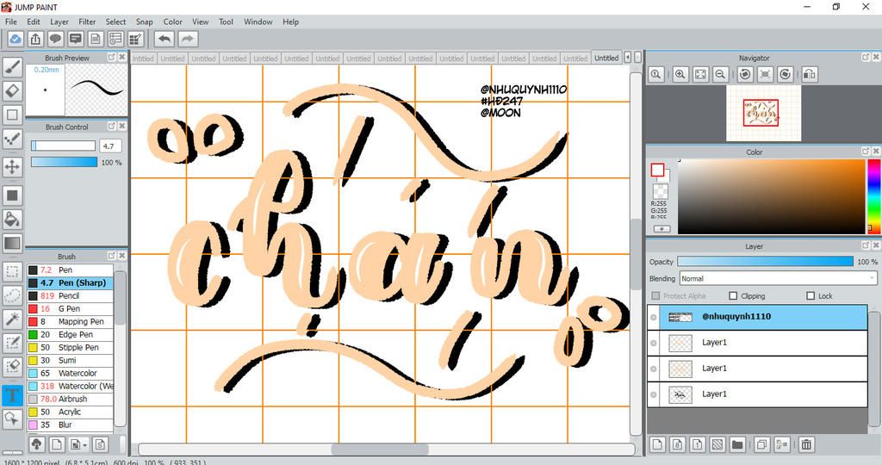Select the Magic Wand tool
The image size is (882, 465).
[12, 319]
